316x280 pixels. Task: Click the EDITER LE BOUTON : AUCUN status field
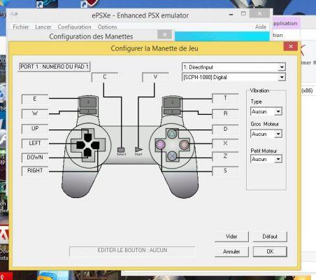(x=132, y=251)
